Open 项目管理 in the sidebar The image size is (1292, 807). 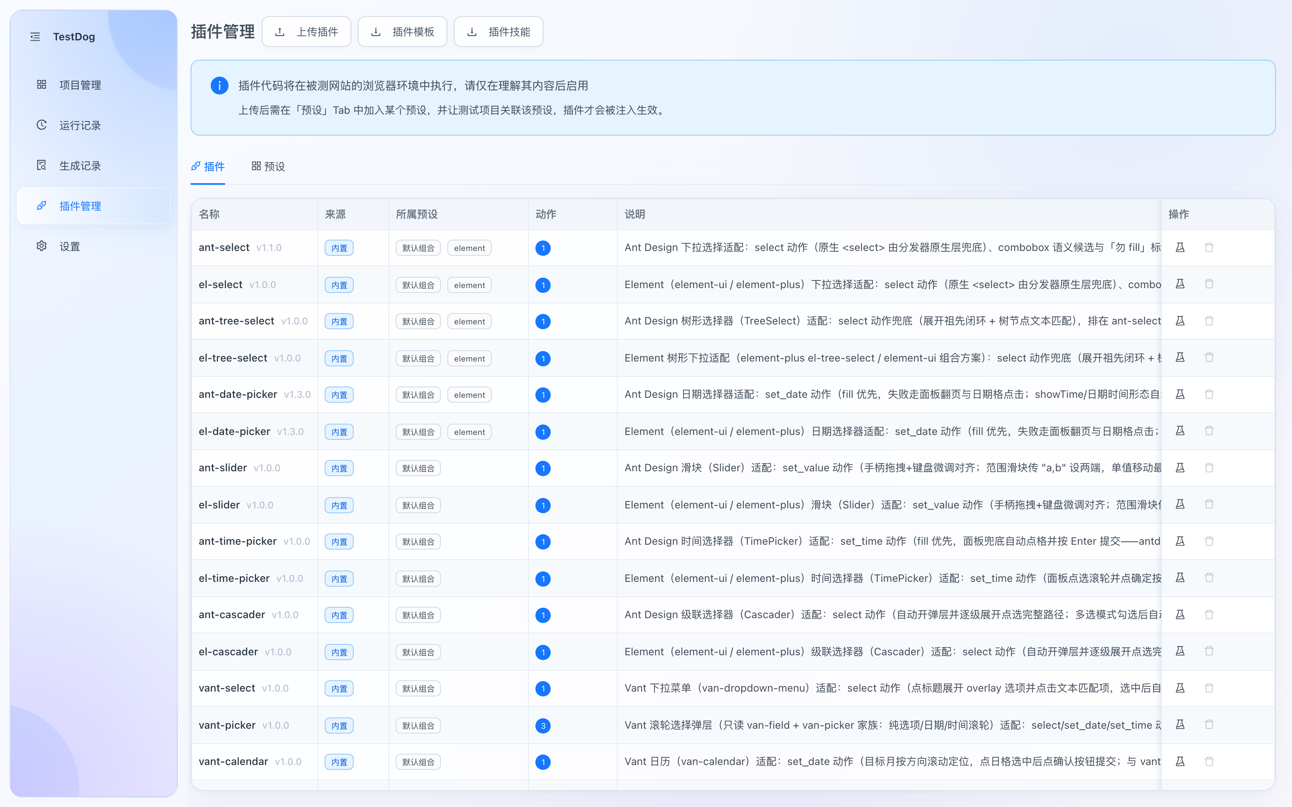(x=93, y=85)
